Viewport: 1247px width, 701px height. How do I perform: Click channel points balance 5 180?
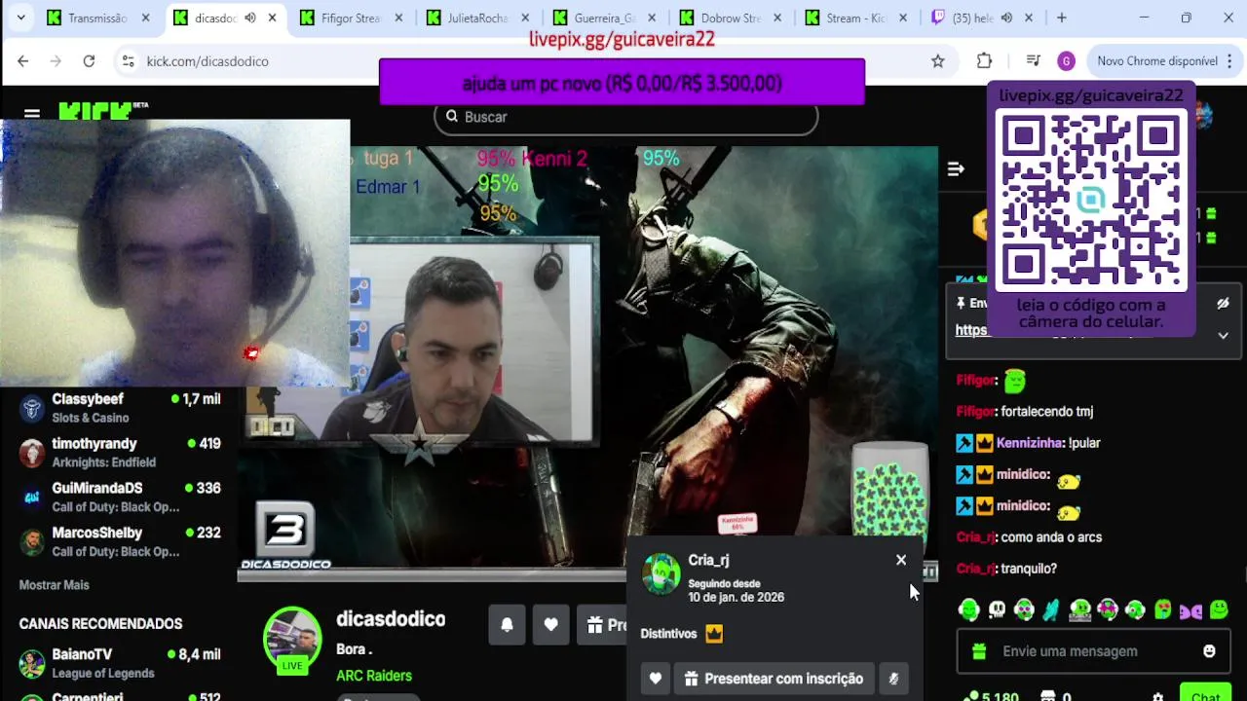[991, 697]
